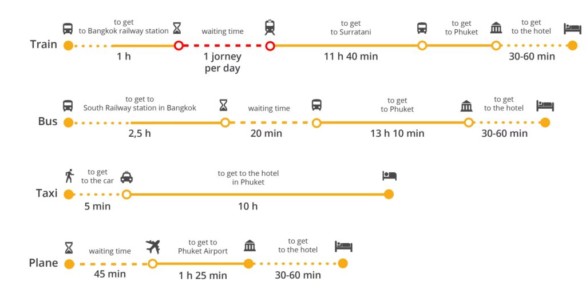Screen dimensions: 586x305
Task: Click the building icon in the Plane row
Action: click(x=250, y=246)
